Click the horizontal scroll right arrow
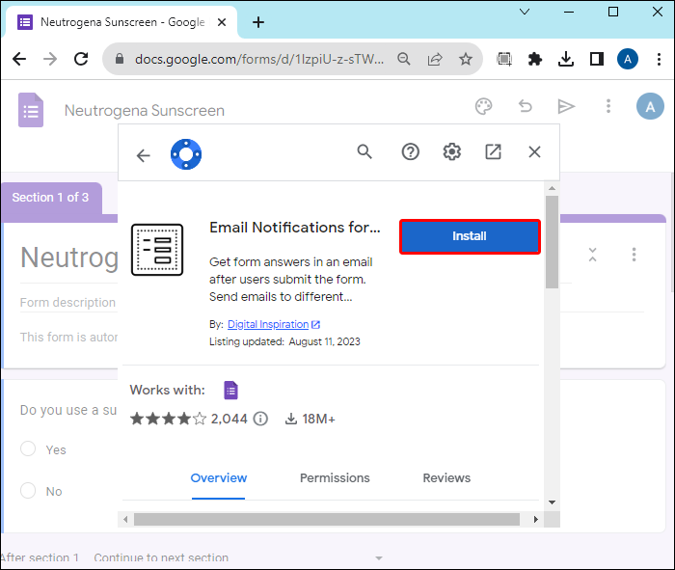 pos(535,519)
